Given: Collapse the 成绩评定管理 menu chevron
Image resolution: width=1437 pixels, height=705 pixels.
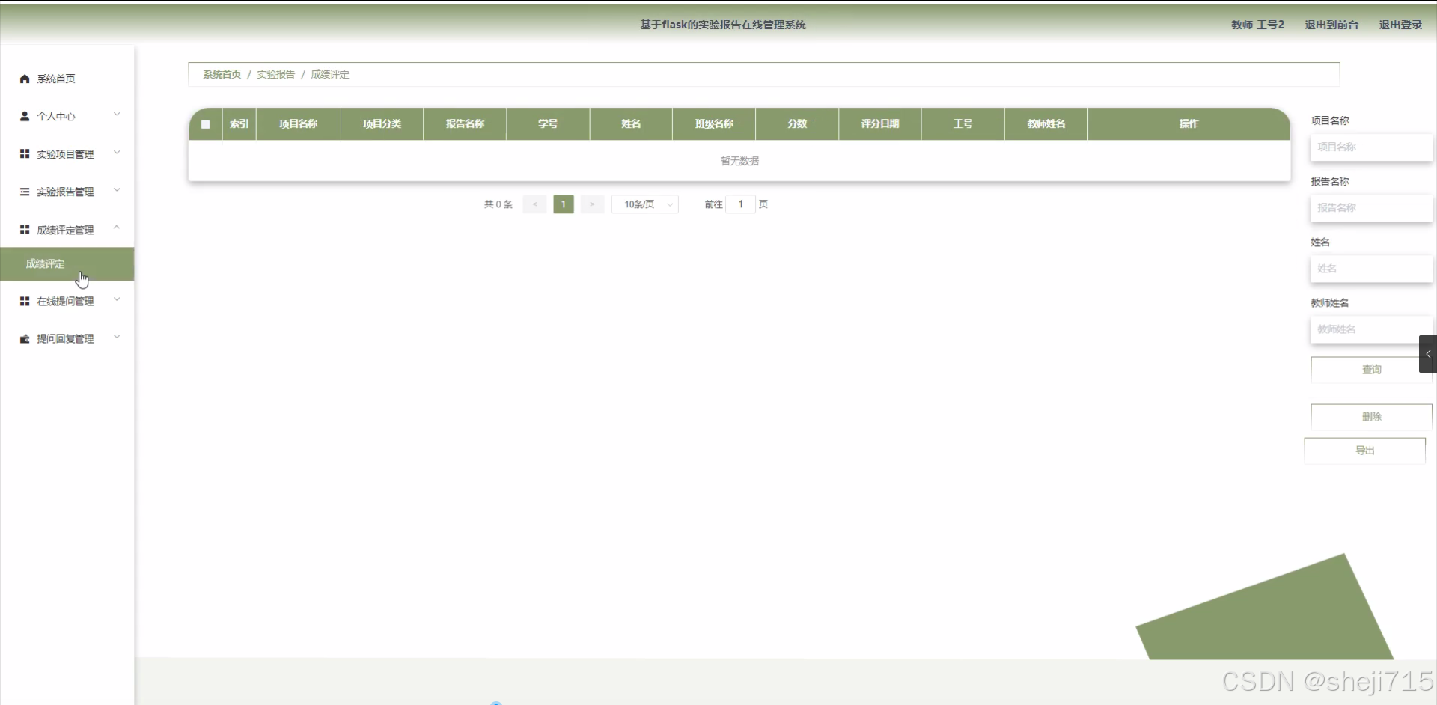Looking at the screenshot, I should point(117,228).
